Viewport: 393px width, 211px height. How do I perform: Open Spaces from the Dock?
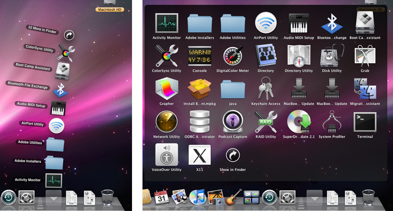coord(252,197)
